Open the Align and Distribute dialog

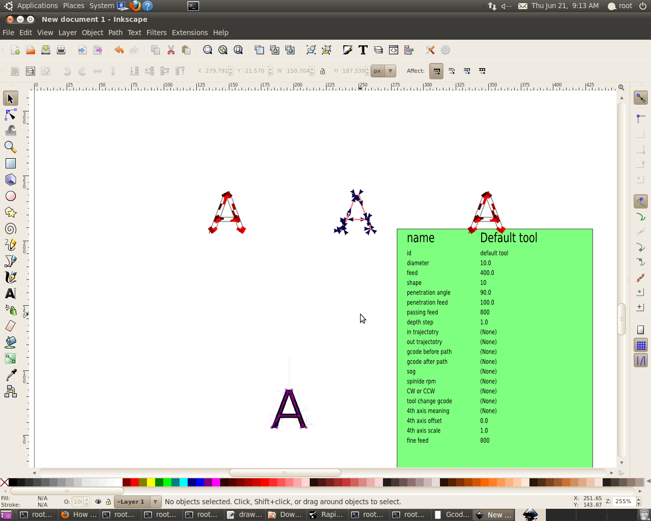click(409, 50)
